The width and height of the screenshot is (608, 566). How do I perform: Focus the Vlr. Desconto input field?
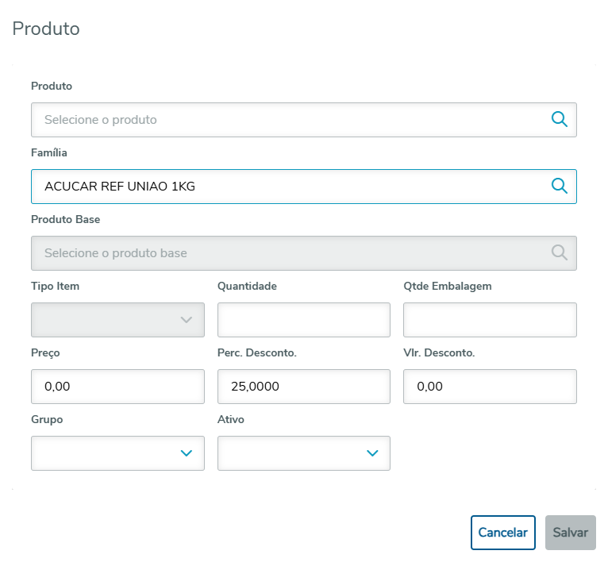point(490,387)
